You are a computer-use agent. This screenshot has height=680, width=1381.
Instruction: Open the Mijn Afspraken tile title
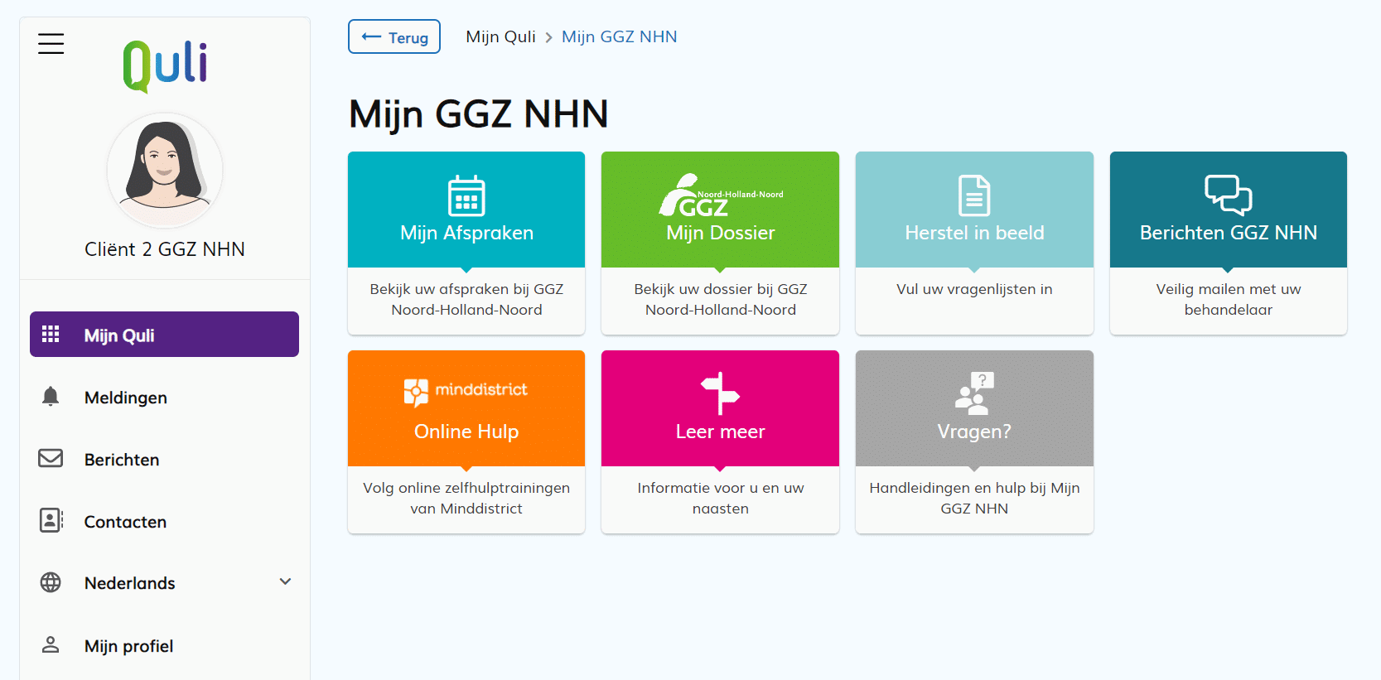coord(466,233)
